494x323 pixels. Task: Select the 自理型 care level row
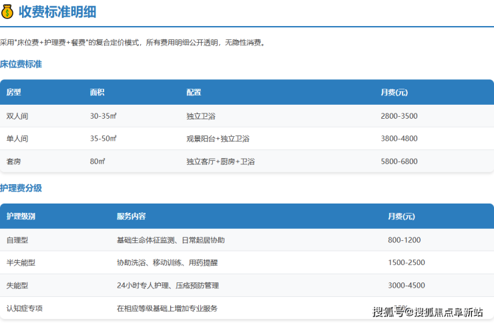[x=17, y=240]
